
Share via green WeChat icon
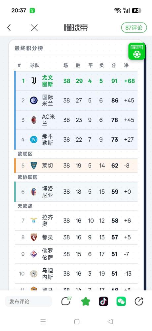click(121, 301)
